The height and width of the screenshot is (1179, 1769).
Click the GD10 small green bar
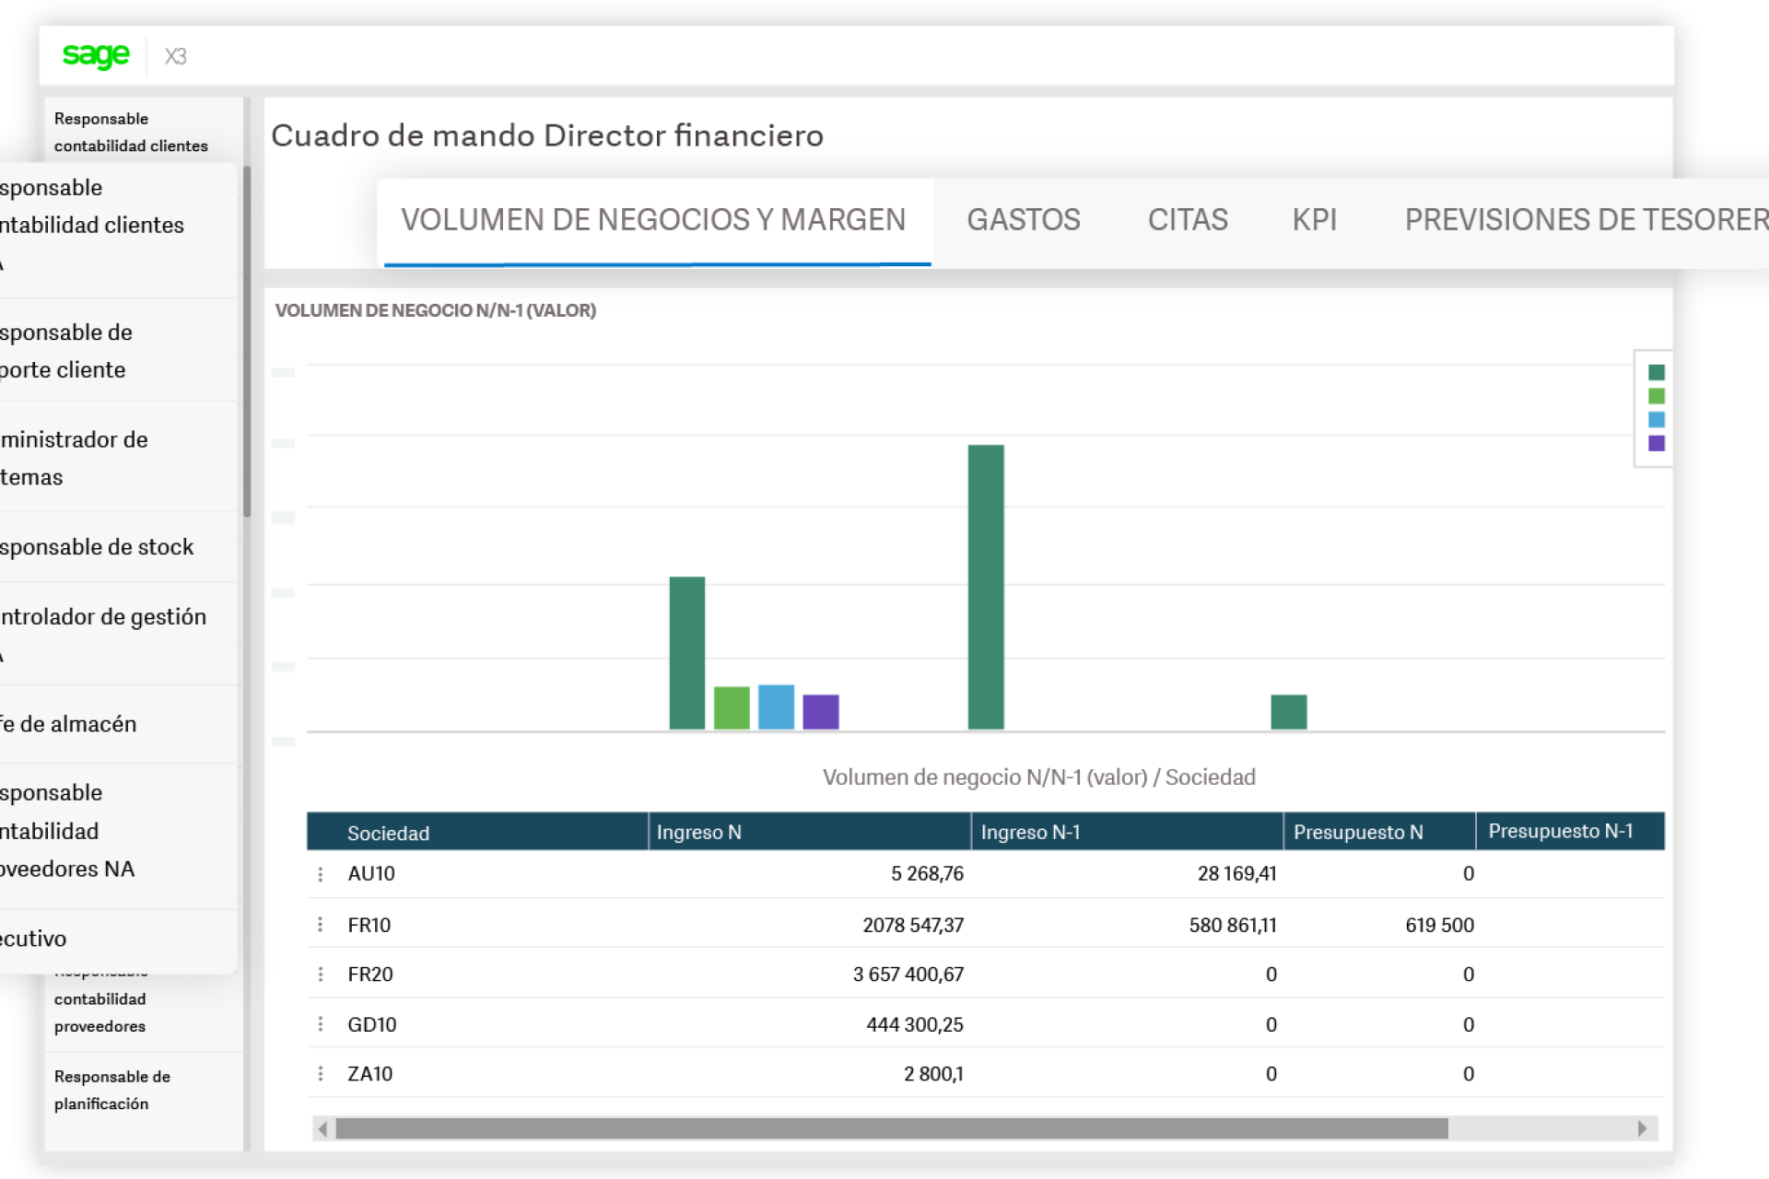click(1289, 712)
